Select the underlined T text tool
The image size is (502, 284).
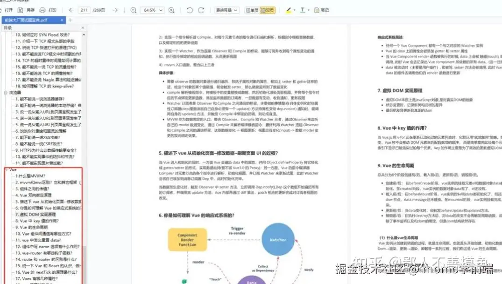[303, 10]
